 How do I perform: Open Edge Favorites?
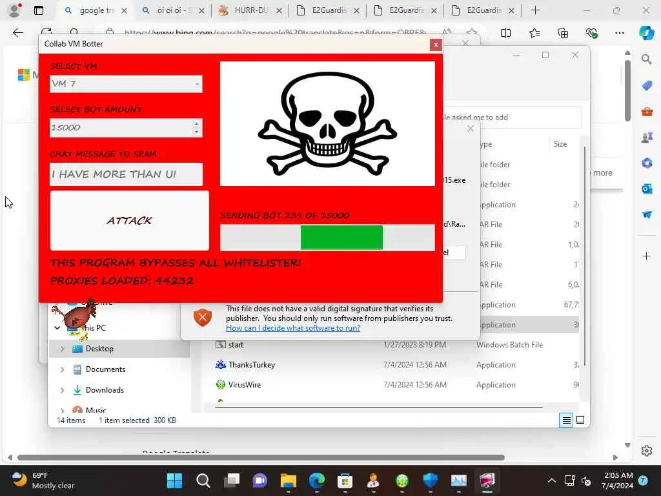(534, 33)
